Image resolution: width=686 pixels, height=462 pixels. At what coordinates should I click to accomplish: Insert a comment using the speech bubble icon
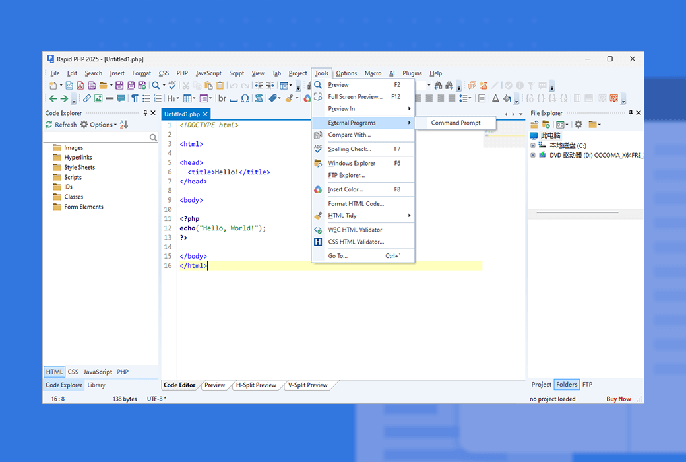[121, 98]
